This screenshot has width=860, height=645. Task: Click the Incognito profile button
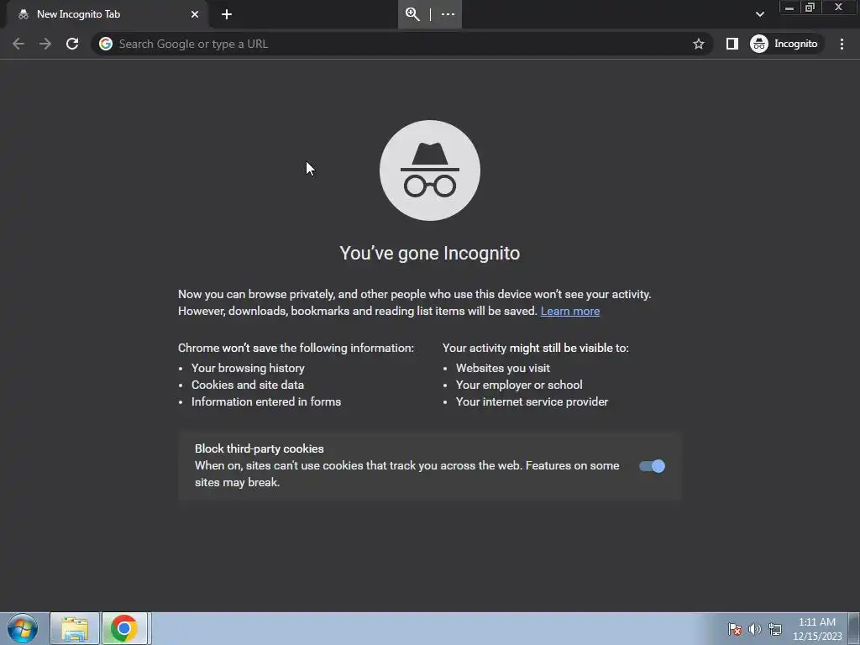click(784, 44)
